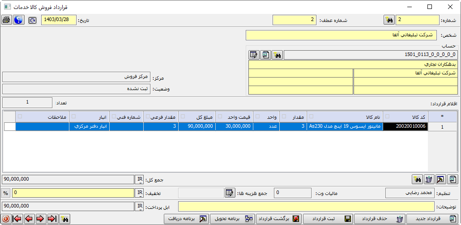Image resolution: width=461 pixels, height=225 pixels.
Task: Toggle checkbox in مبلغ کل column header
Action: [x=183, y=116]
